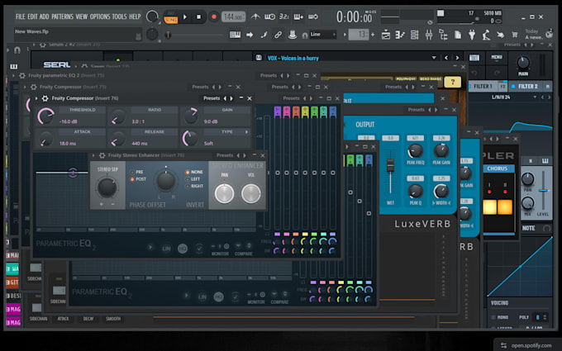Select NONE invert option
The image size is (562, 351).
[x=194, y=172]
